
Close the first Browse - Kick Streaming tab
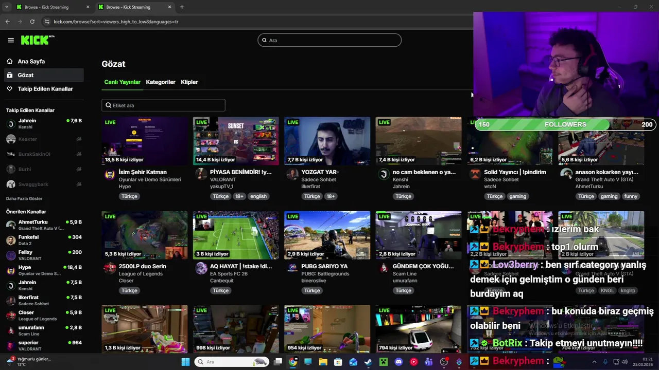click(88, 7)
